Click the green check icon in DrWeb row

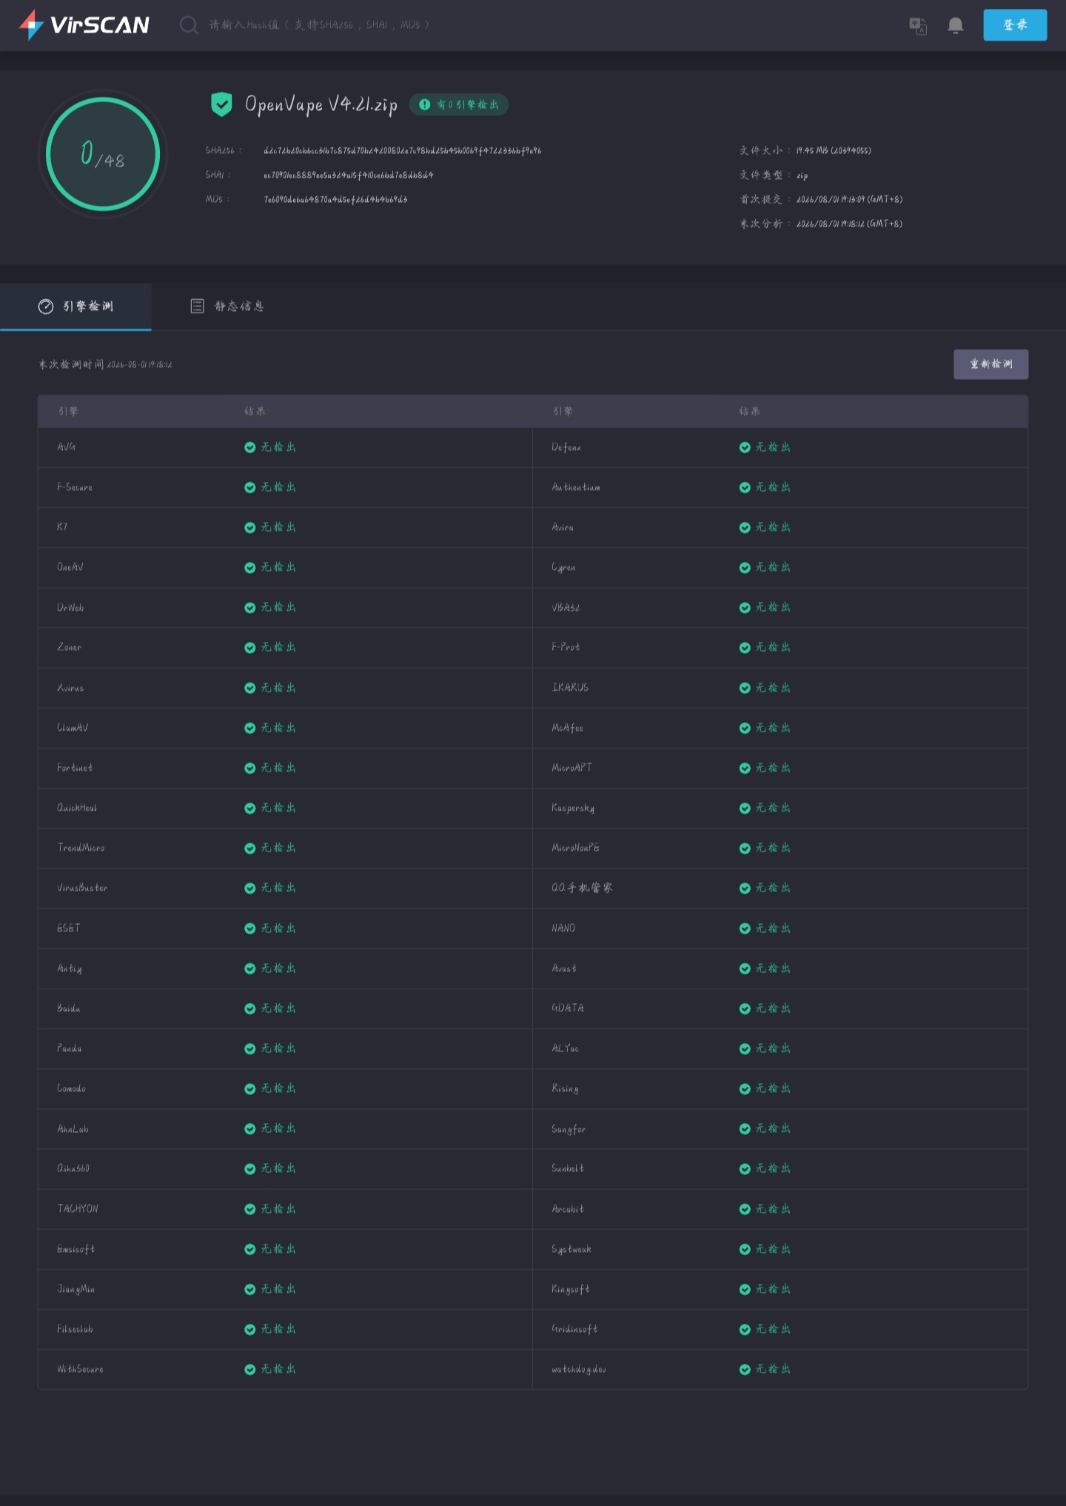coord(250,607)
